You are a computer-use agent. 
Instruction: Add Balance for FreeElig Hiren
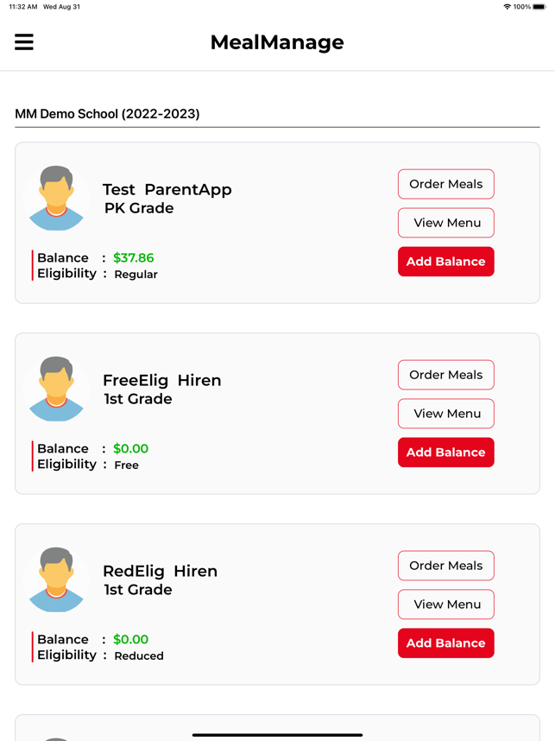click(x=445, y=453)
